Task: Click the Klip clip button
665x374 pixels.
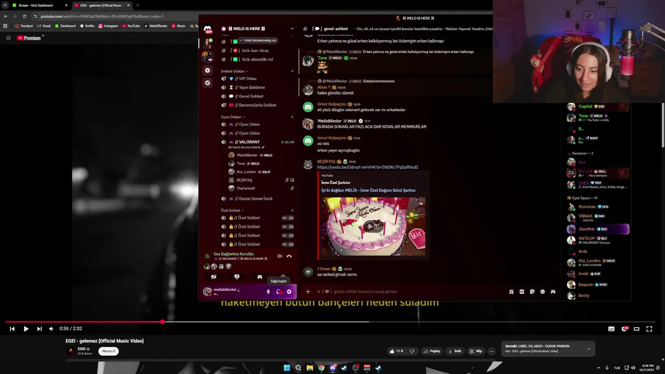Action: [x=475, y=351]
